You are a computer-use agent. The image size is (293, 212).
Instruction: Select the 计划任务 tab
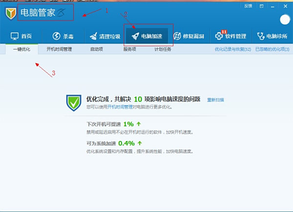(163, 49)
